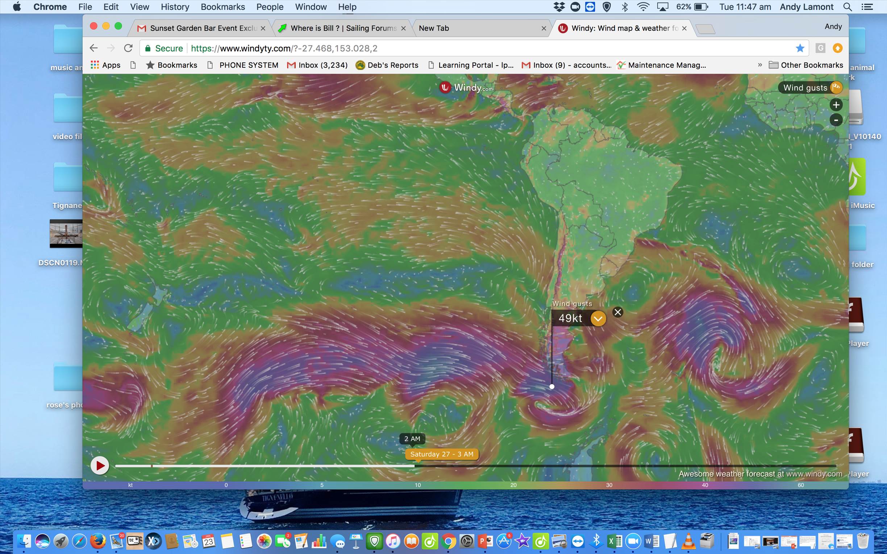This screenshot has height=554, width=887.
Task: Open Other Bookmarks folder
Action: [x=805, y=65]
